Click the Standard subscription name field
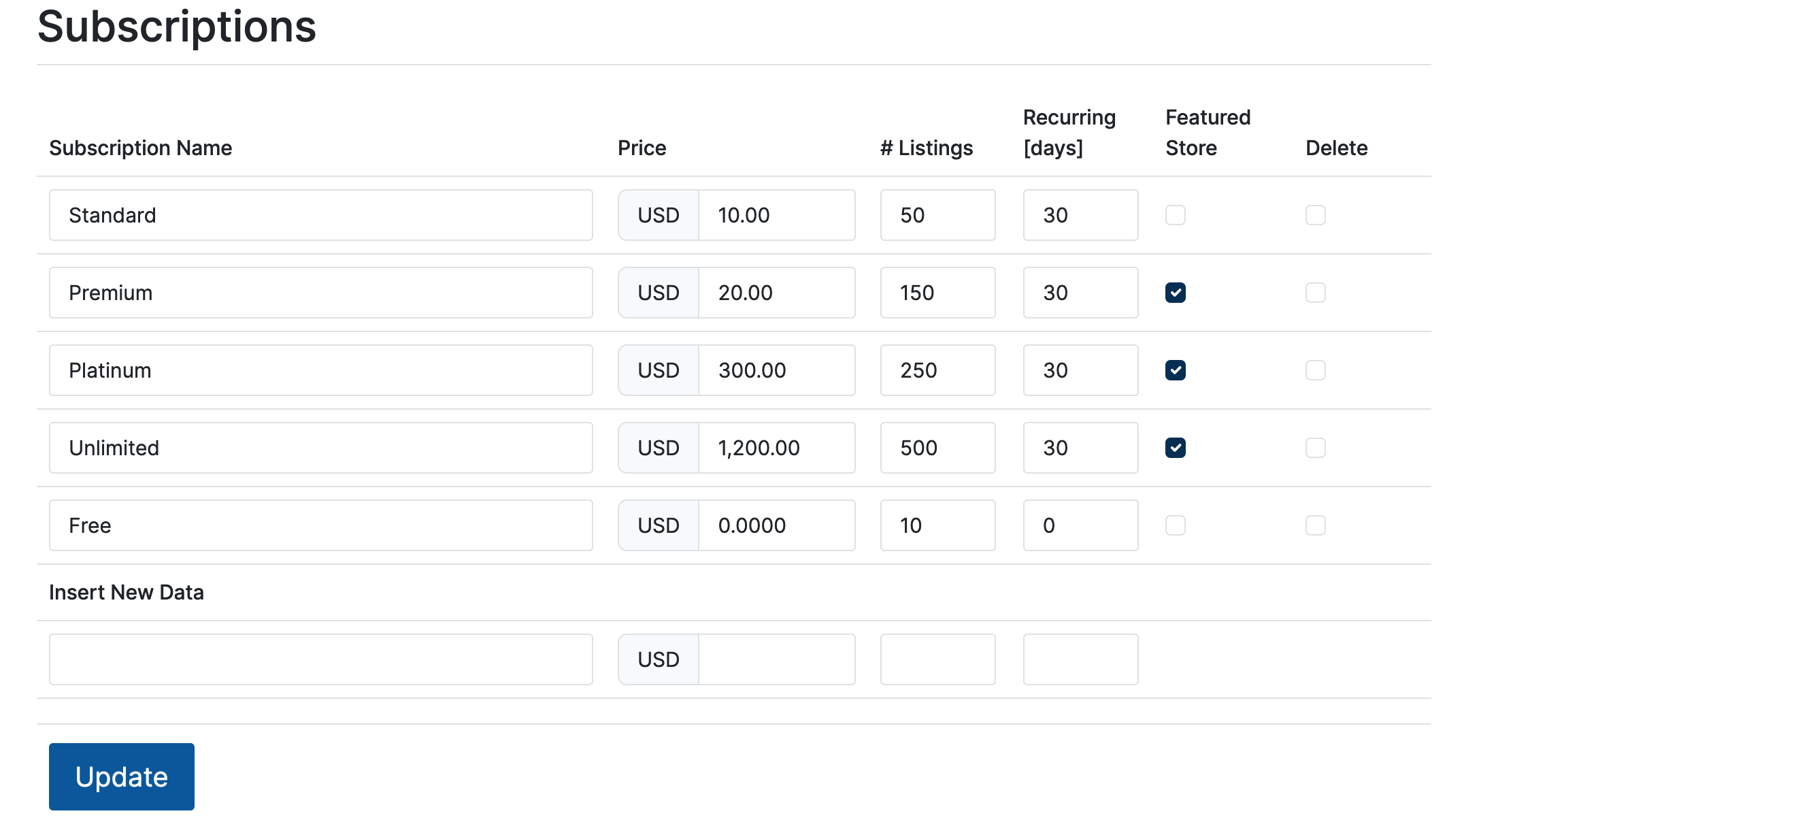This screenshot has width=1796, height=820. pos(320,215)
